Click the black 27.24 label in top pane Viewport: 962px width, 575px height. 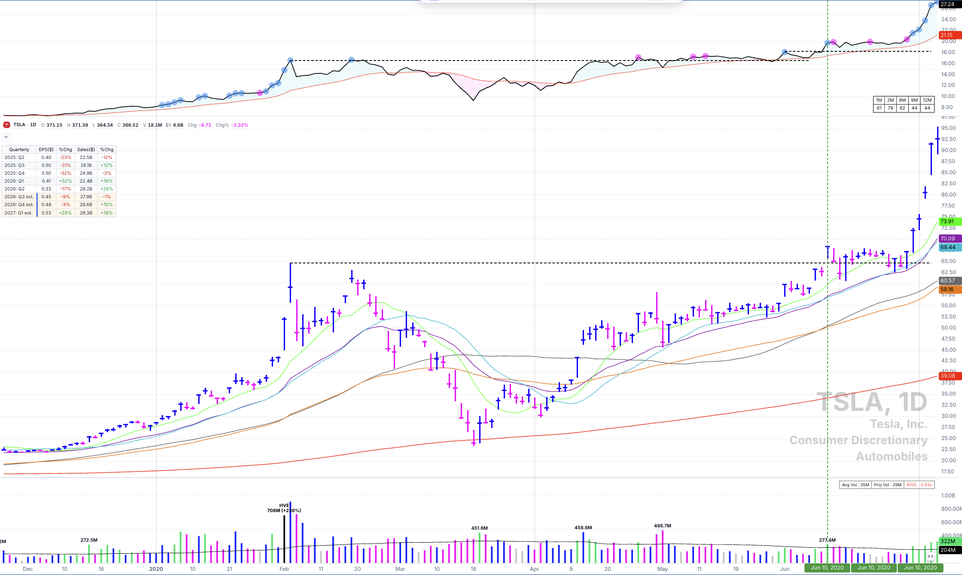[x=950, y=4]
